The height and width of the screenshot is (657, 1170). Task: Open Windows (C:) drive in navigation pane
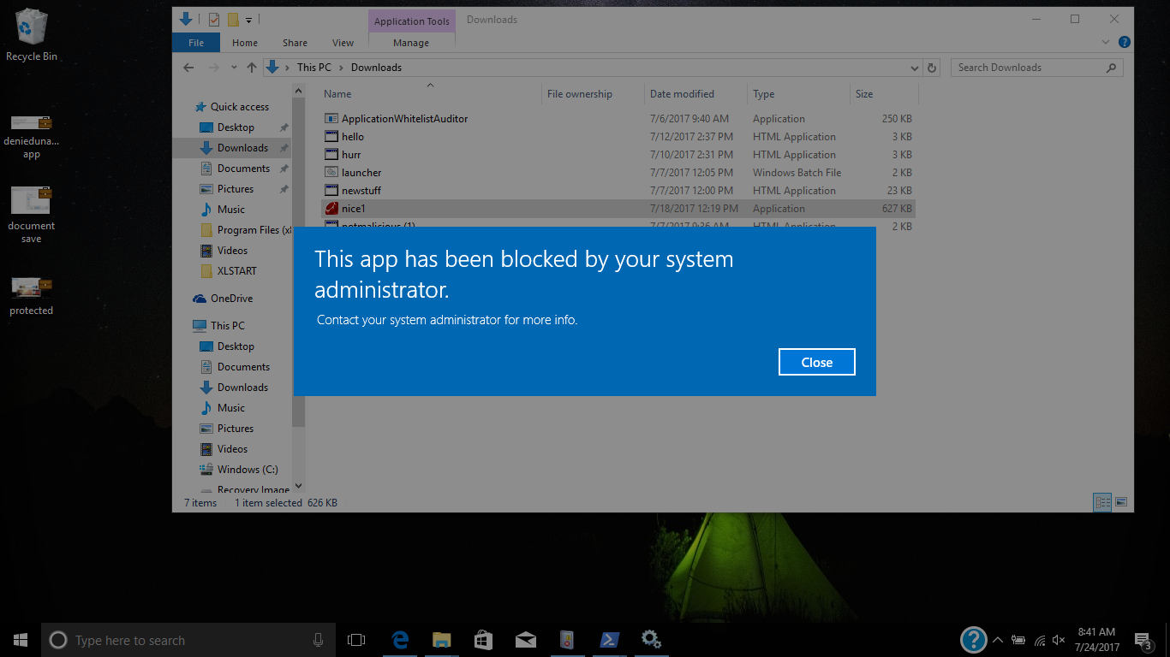pyautogui.click(x=239, y=470)
